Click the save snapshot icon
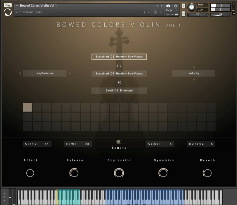Image resolution: width=237 pixels, height=205 pixels. coord(155,12)
